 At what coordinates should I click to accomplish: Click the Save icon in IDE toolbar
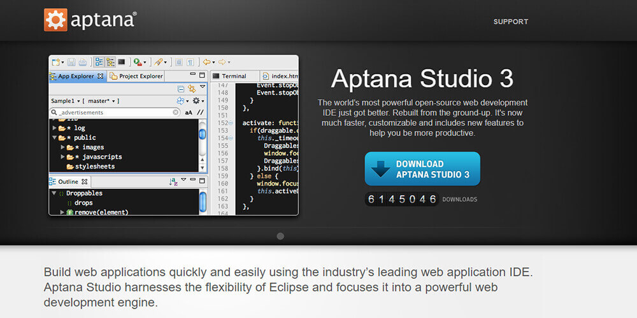pyautogui.click(x=71, y=62)
